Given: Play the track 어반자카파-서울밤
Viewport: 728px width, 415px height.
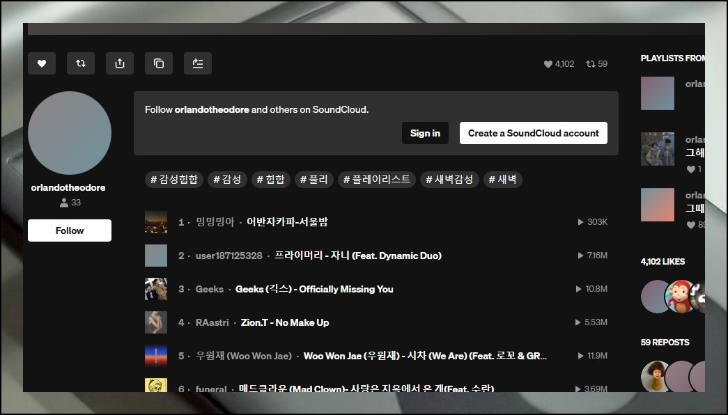Looking at the screenshot, I should coord(287,222).
